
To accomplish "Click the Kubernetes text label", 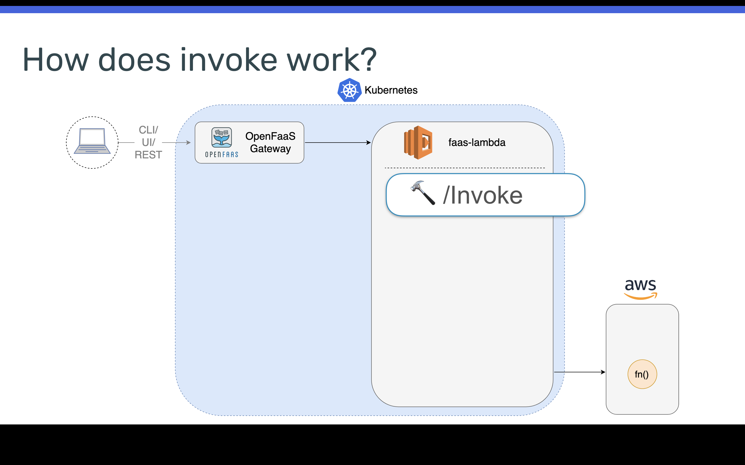I will tap(391, 90).
